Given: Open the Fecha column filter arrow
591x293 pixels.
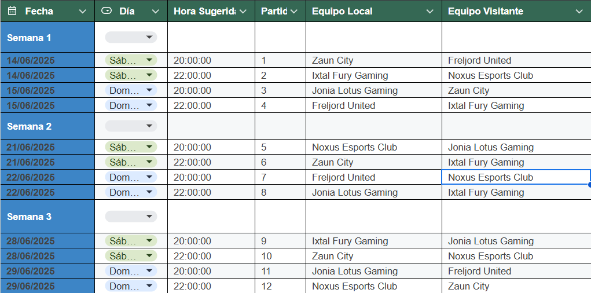Looking at the screenshot, I should [x=83, y=12].
